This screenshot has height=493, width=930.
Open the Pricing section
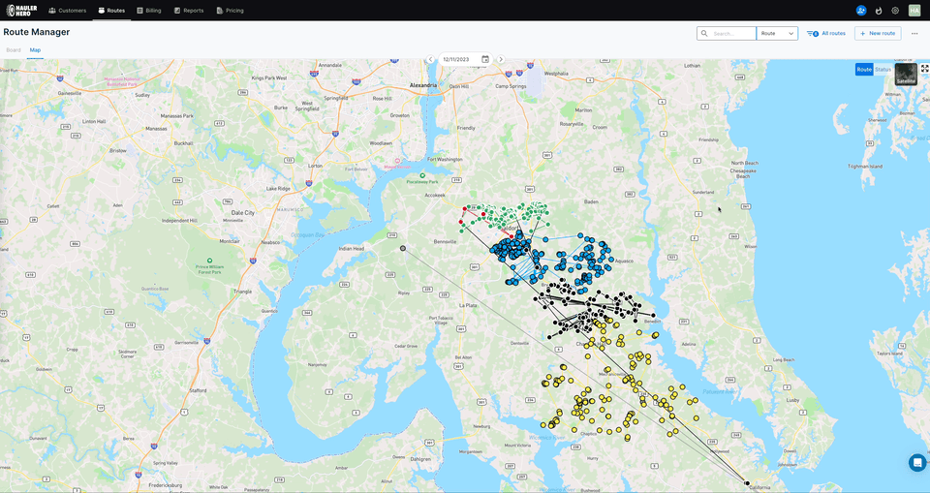pyautogui.click(x=230, y=10)
